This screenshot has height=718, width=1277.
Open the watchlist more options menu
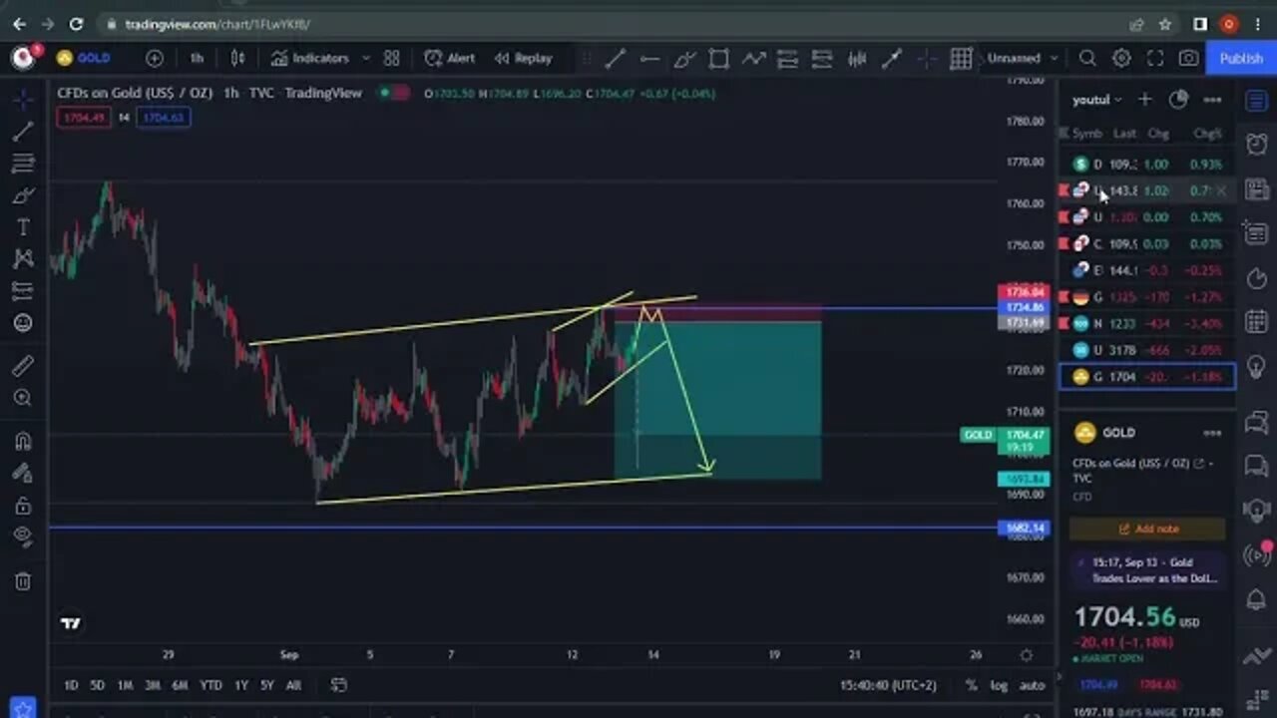1212,99
